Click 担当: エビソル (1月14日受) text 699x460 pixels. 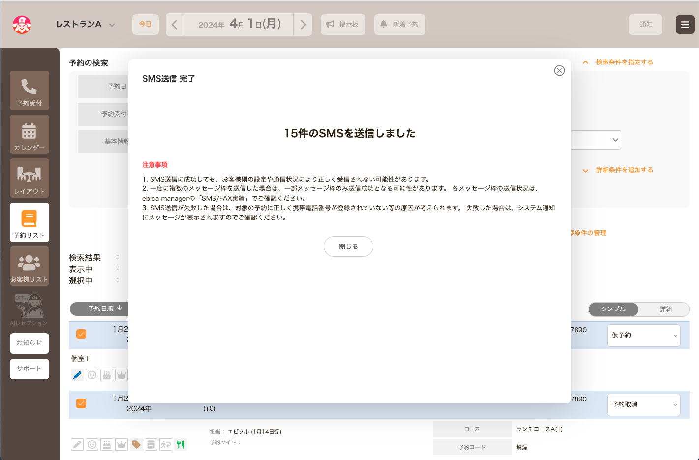click(245, 432)
